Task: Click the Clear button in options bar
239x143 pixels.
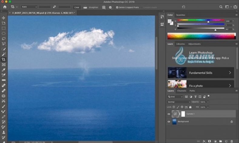Action: (x=77, y=7)
